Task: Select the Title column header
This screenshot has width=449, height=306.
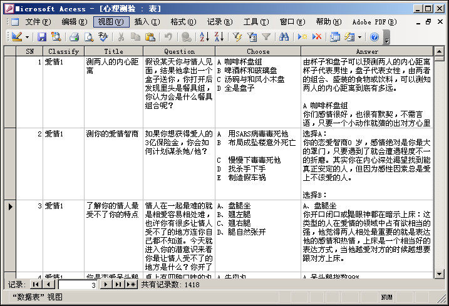Action: tap(114, 51)
